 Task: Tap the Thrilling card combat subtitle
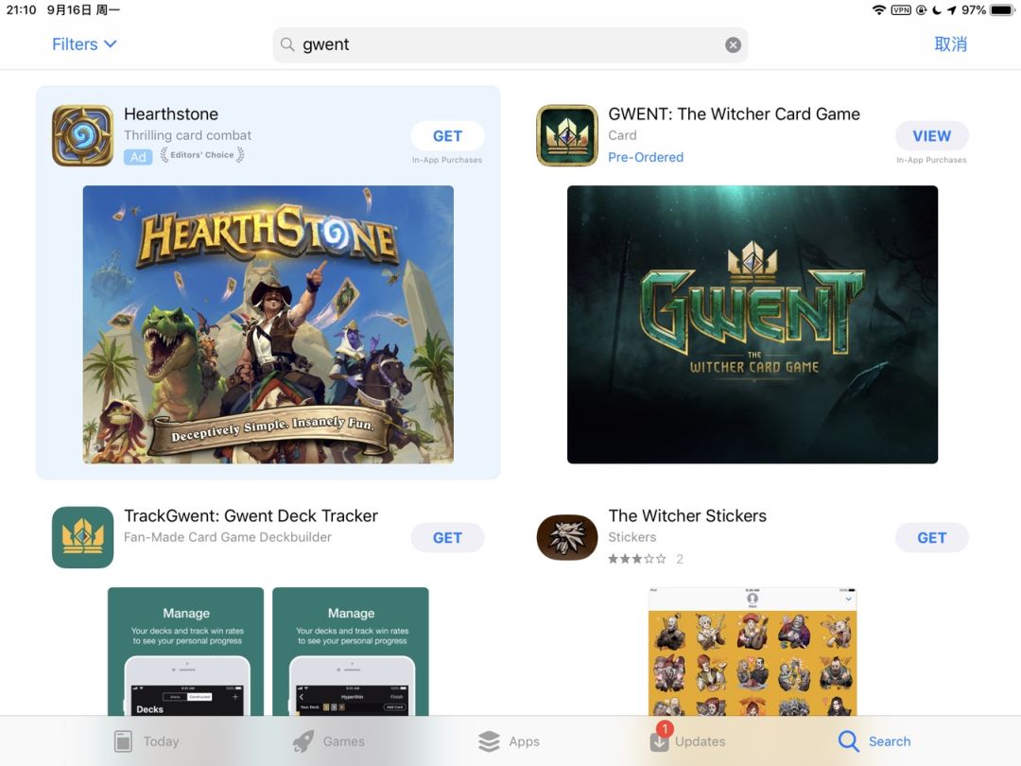pyautogui.click(x=187, y=135)
